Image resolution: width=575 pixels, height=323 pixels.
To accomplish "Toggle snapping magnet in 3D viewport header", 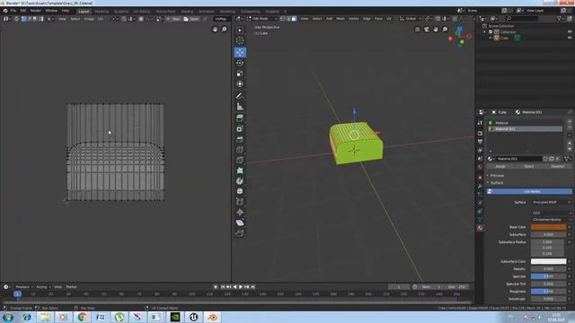I will pos(438,18).
